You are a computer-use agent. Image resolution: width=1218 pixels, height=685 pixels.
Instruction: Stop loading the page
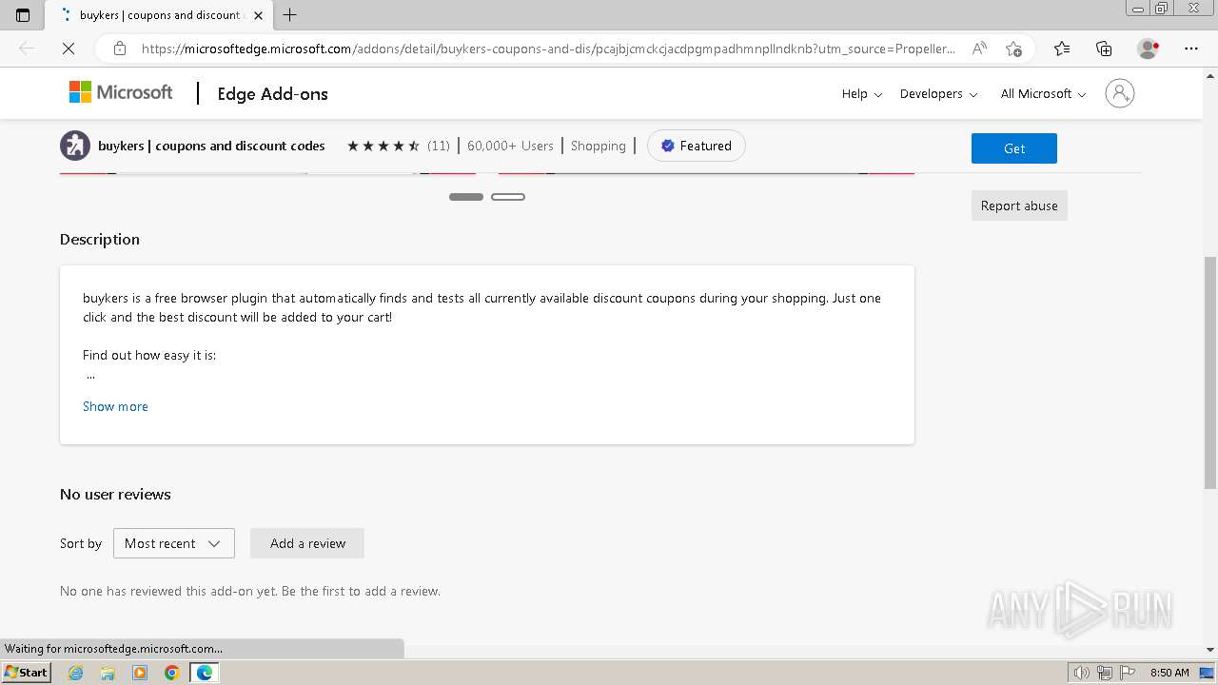[69, 49]
